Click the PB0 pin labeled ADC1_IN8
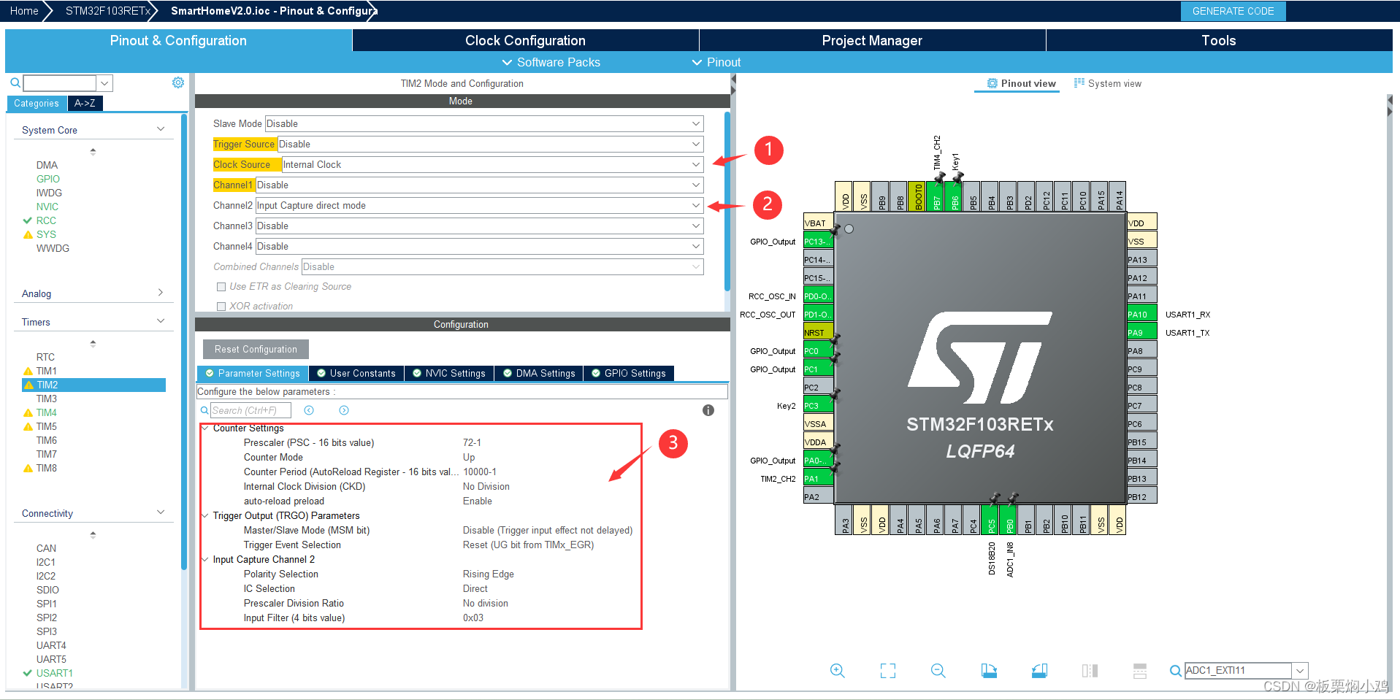The image size is (1400, 700). point(1009,520)
